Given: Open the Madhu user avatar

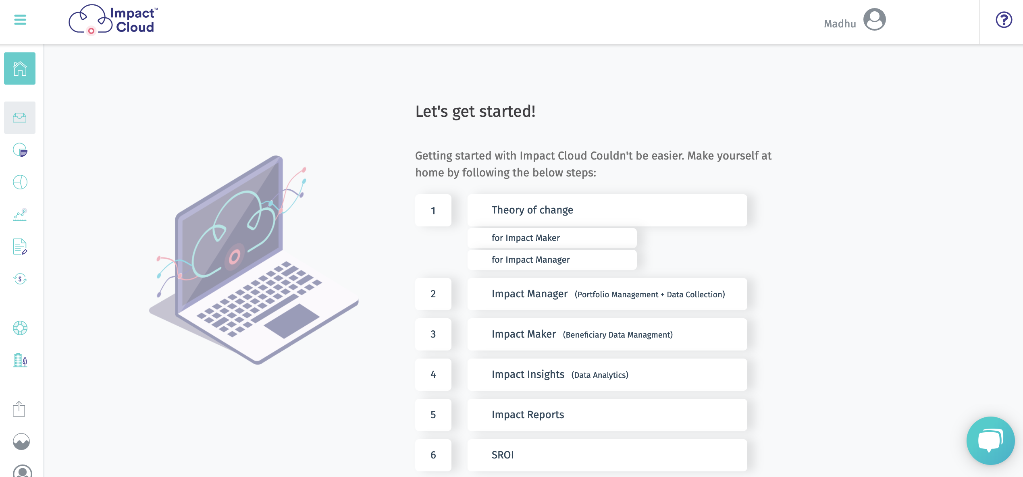Looking at the screenshot, I should tap(874, 19).
